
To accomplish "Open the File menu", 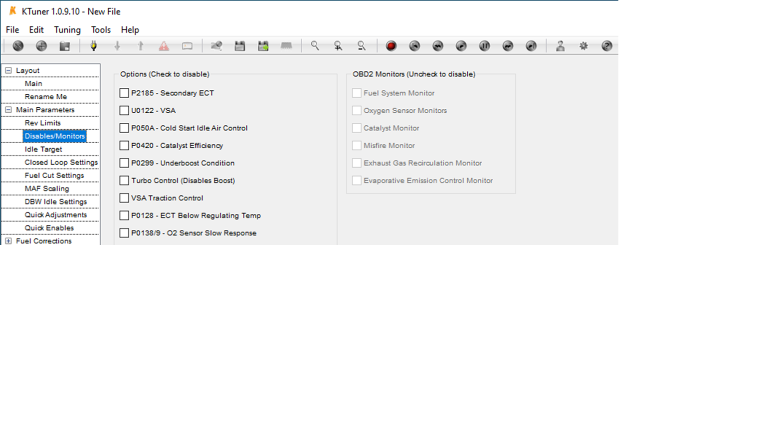I will (x=12, y=30).
